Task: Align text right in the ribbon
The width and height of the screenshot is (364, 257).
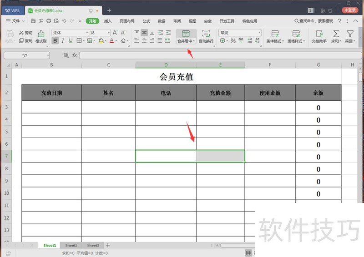Action: (152, 41)
